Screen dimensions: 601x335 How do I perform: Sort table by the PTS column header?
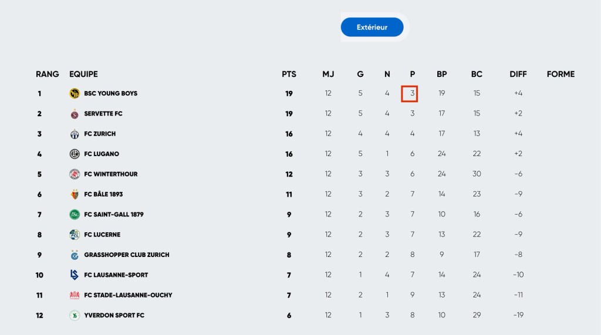tap(289, 74)
